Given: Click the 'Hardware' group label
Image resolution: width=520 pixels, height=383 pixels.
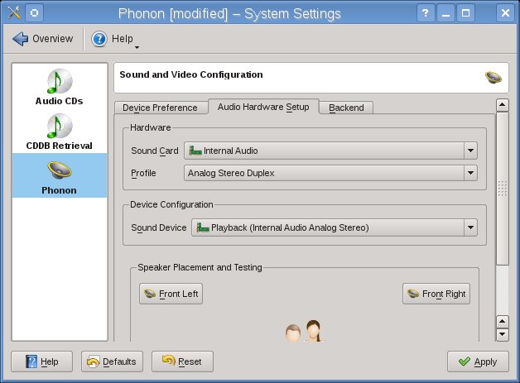Looking at the screenshot, I should click(150, 127).
